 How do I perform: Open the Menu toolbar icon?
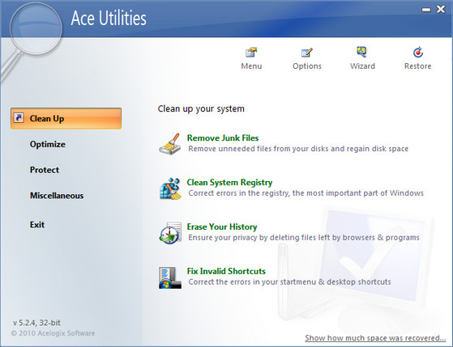(251, 53)
